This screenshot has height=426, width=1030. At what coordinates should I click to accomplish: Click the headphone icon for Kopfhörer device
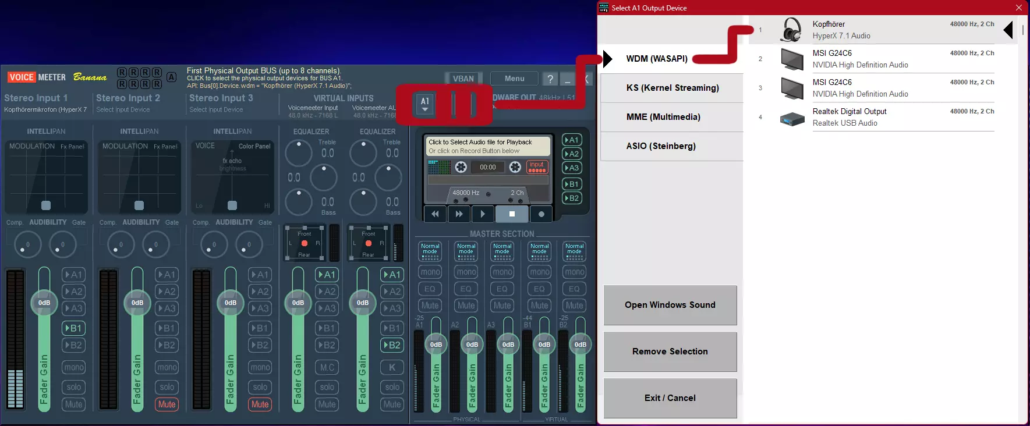791,30
